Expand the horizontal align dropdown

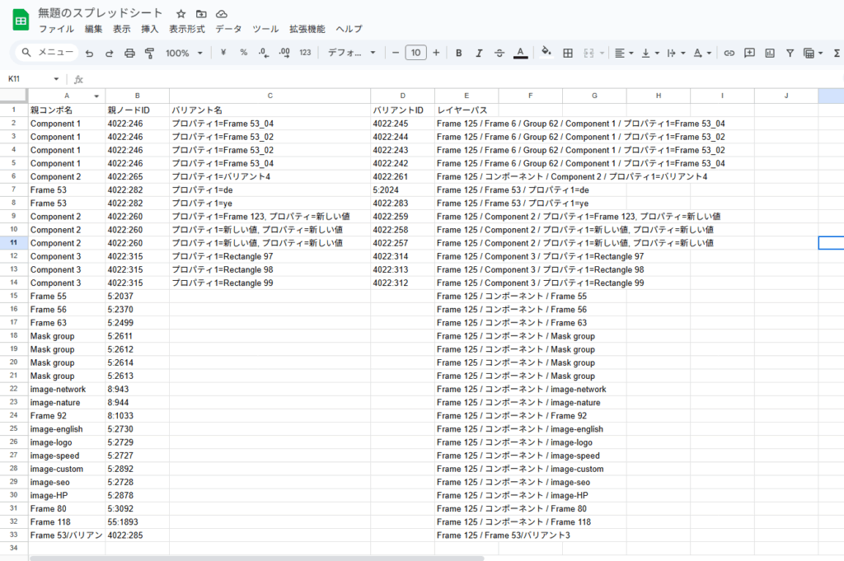coord(624,53)
